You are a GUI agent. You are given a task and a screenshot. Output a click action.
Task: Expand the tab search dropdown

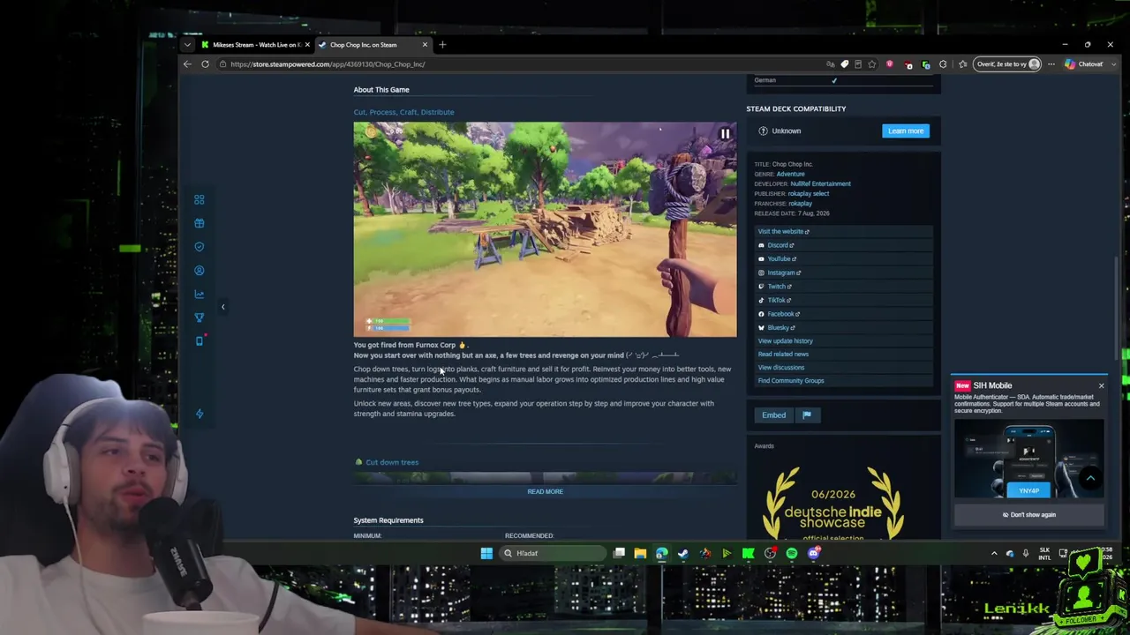point(187,45)
